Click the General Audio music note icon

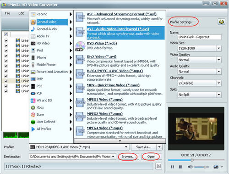click(33, 29)
